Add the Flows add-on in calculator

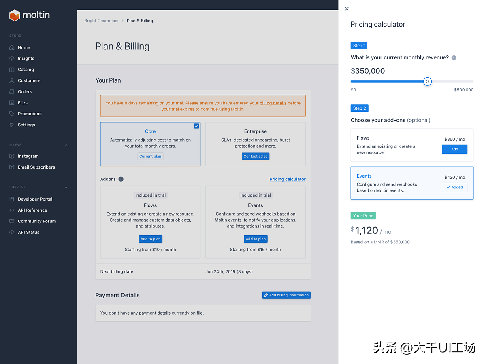coord(454,149)
